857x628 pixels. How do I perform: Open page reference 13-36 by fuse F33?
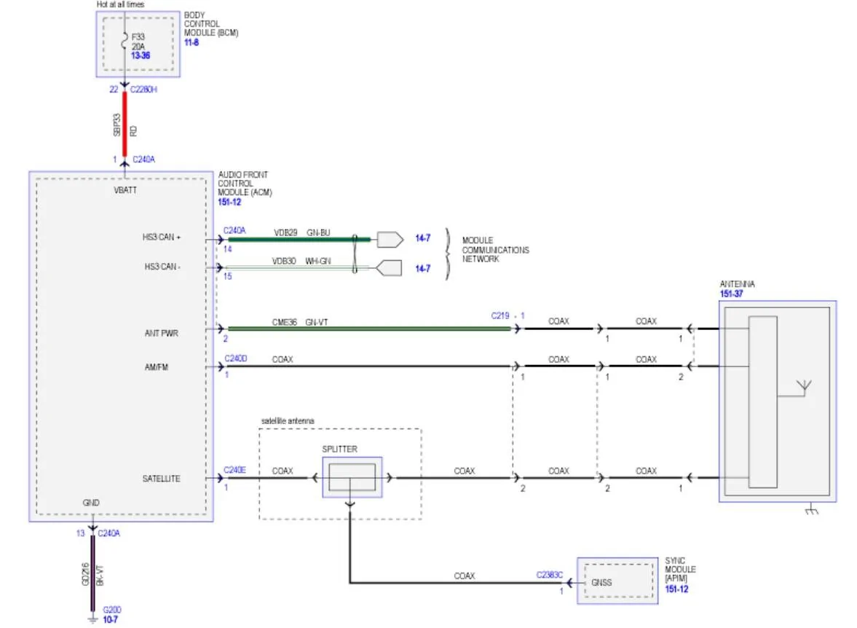(141, 55)
